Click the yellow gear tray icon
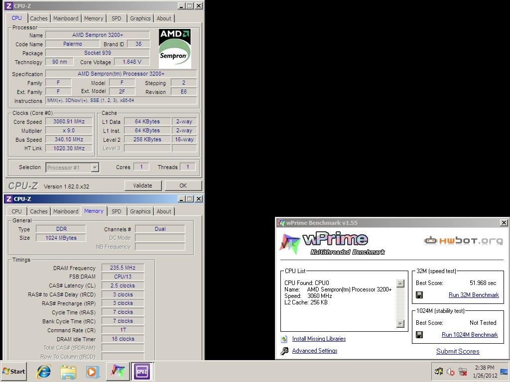Viewport: 510px width, 382px height. pyautogui.click(x=439, y=371)
